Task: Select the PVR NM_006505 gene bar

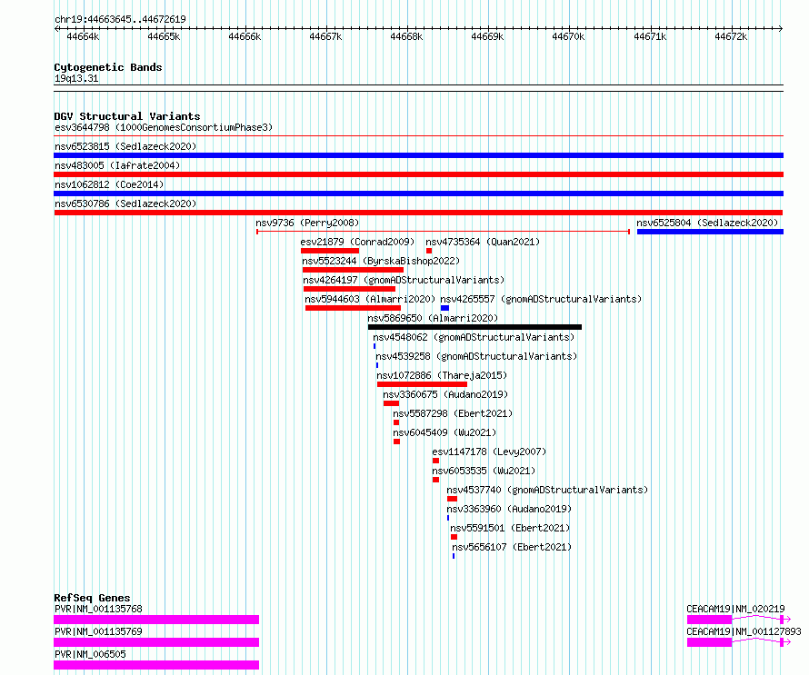Action: coord(156,665)
